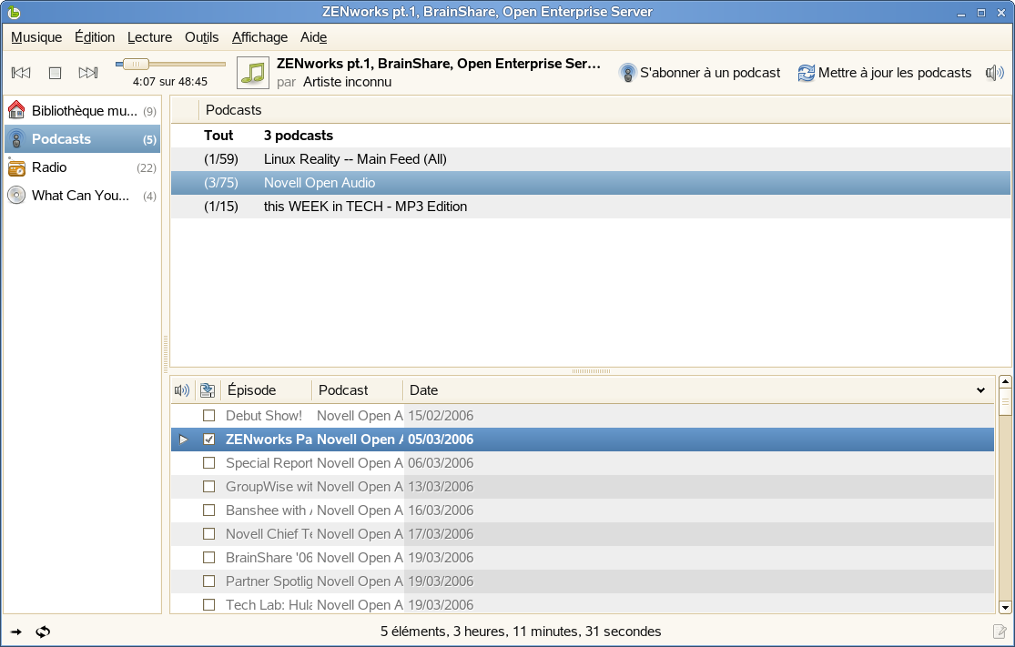Check the Tech Lab: Hula episode checkbox
This screenshot has width=1015, height=647.
click(x=208, y=604)
